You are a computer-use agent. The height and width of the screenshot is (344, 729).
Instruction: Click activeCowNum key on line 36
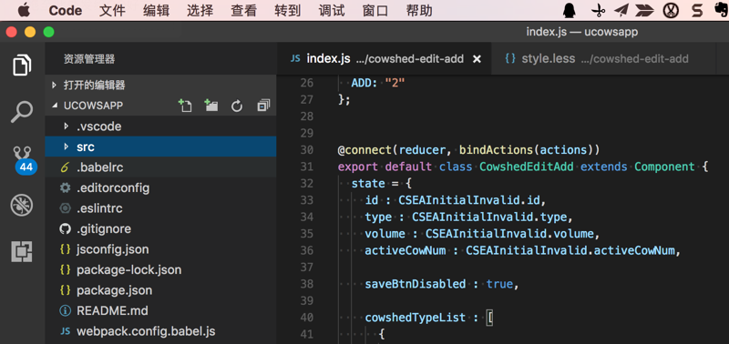405,250
